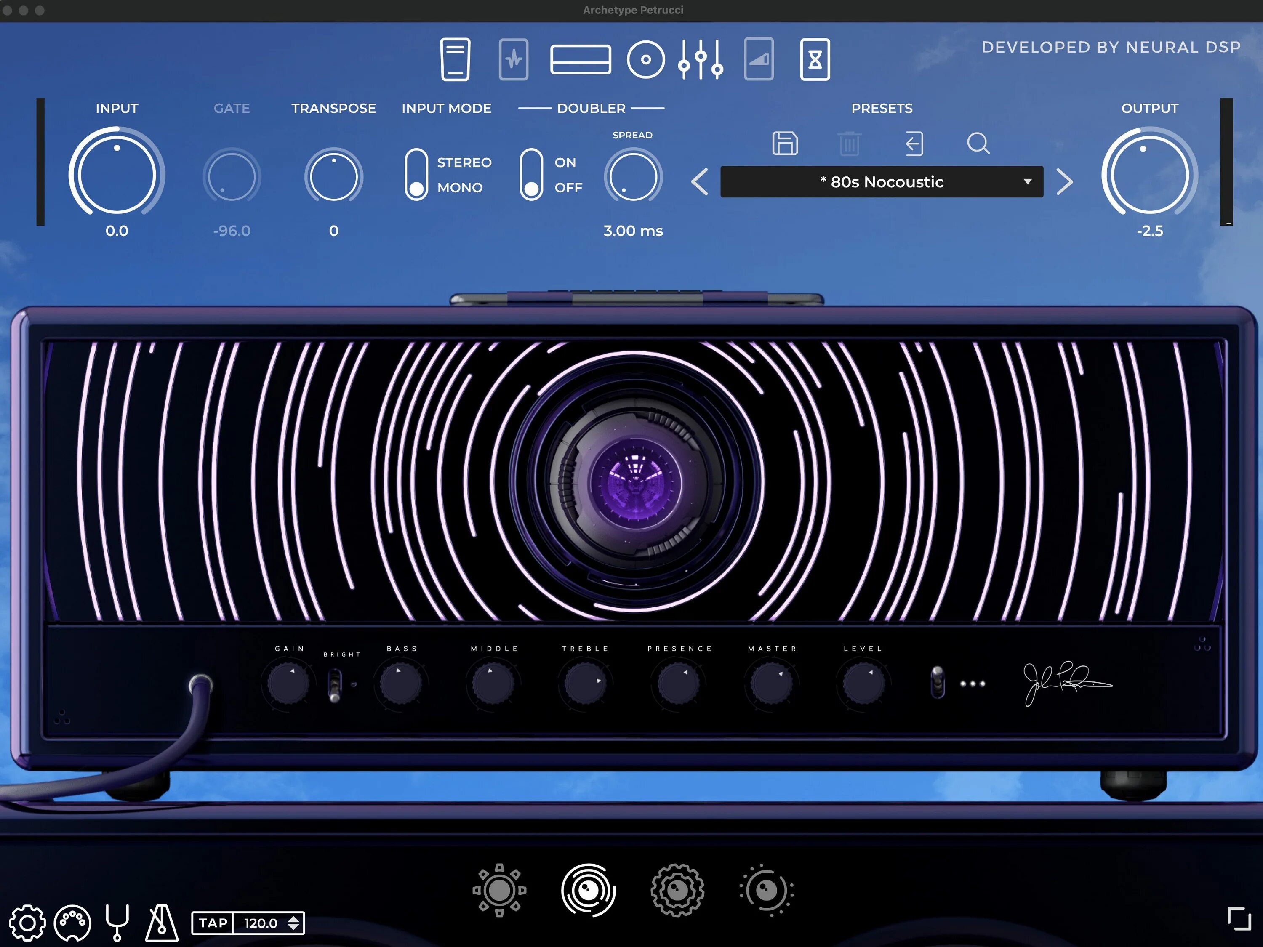Viewport: 1263px width, 947px height.
Task: Toggle the Stereo/Mono input mode switch
Action: 416,174
